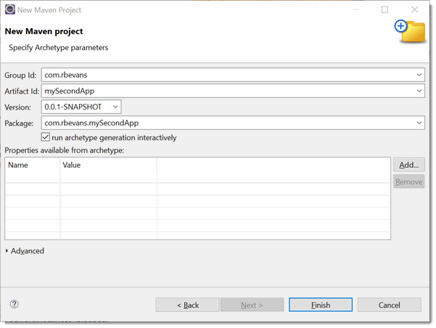The image size is (436, 328).
Task: Click Finish to create the project
Action: (321, 305)
